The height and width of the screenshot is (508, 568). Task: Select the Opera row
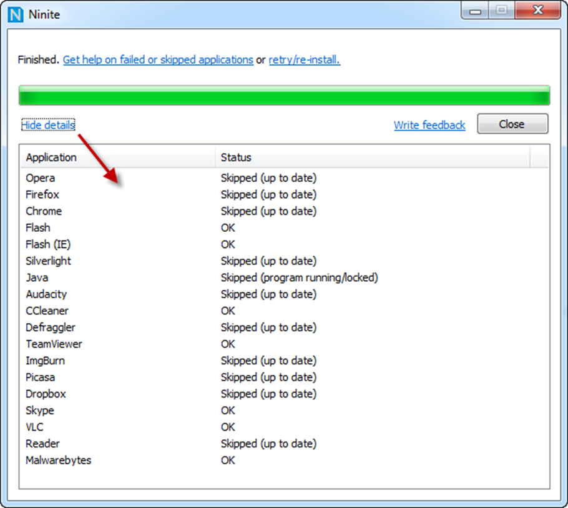click(x=285, y=178)
